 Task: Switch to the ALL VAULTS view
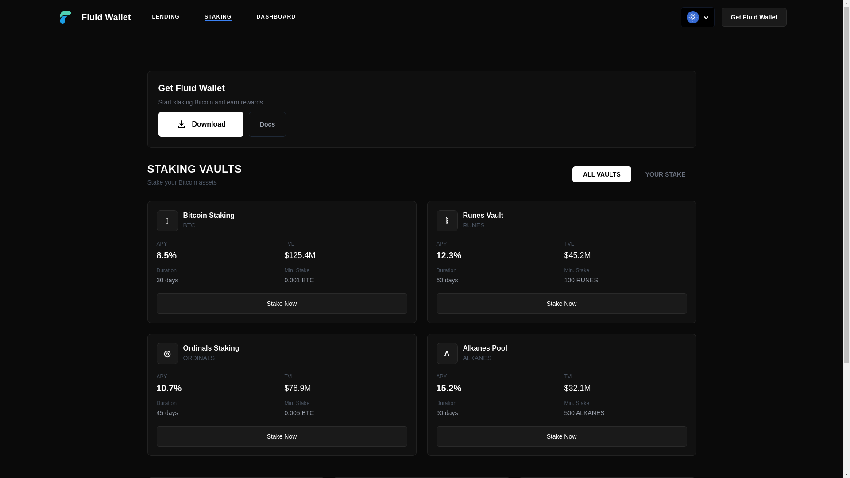pos(601,174)
